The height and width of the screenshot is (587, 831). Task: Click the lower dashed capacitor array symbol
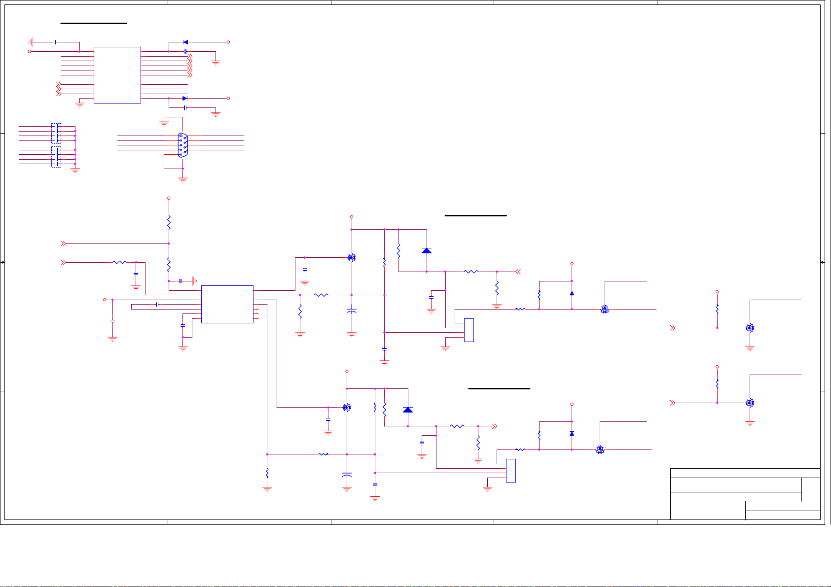56,157
